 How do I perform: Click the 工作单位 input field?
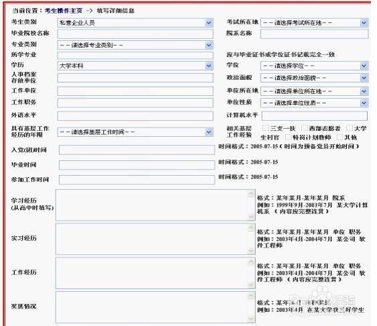click(x=135, y=91)
